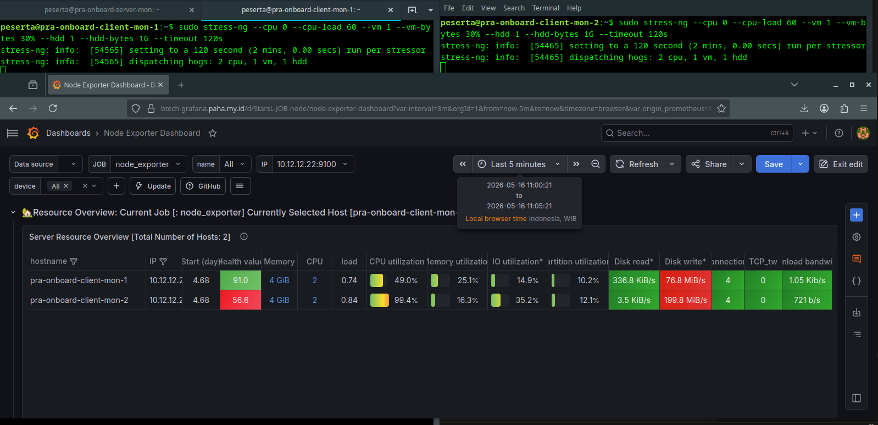Open the Firefox account icon
878x425 pixels.
[x=824, y=108]
